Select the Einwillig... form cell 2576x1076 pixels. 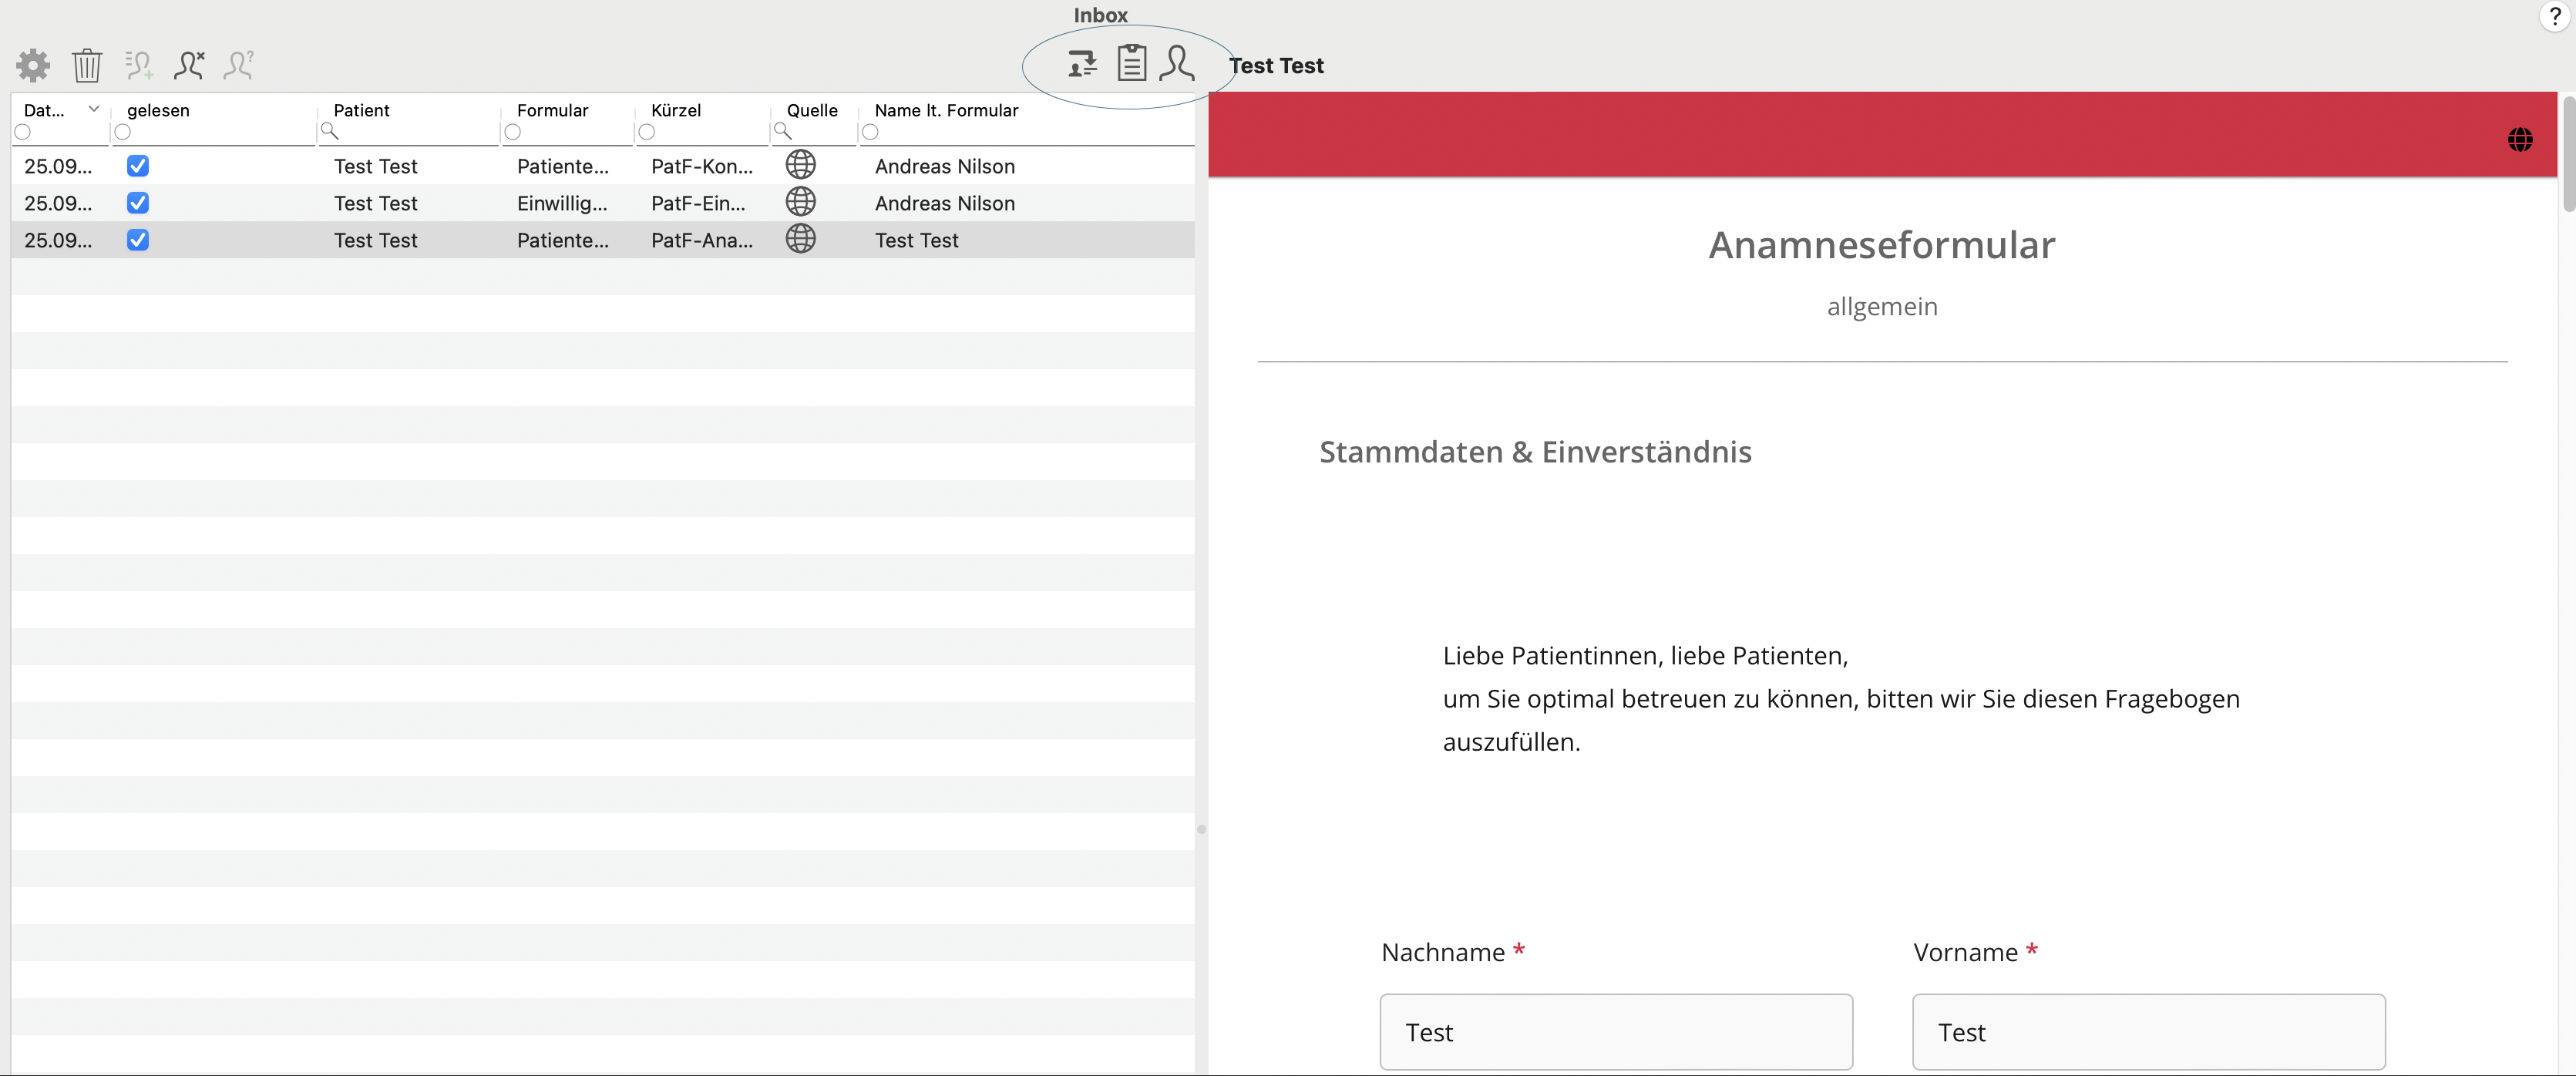point(562,203)
